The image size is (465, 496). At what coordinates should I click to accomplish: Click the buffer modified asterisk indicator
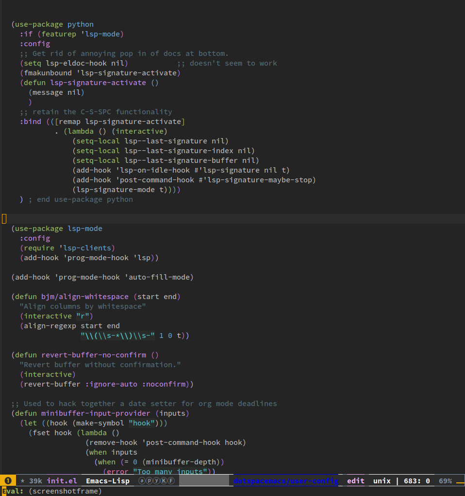point(22,481)
